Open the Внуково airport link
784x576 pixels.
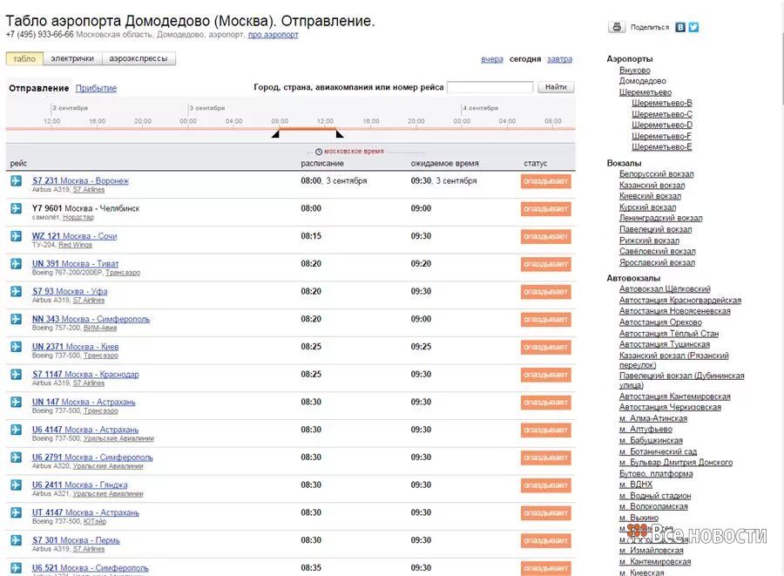pos(634,70)
